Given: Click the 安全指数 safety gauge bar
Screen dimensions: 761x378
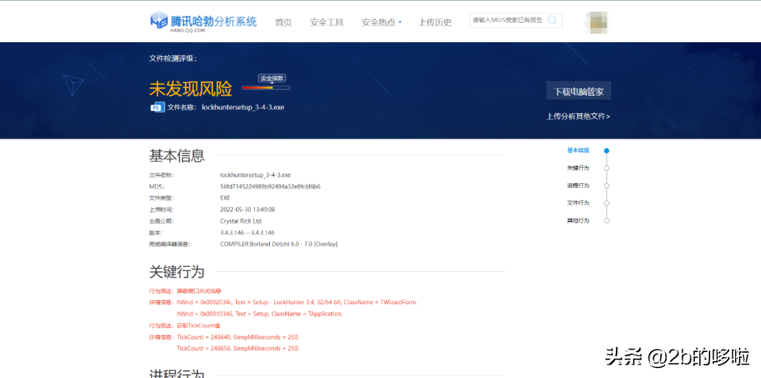Looking at the screenshot, I should point(266,88).
